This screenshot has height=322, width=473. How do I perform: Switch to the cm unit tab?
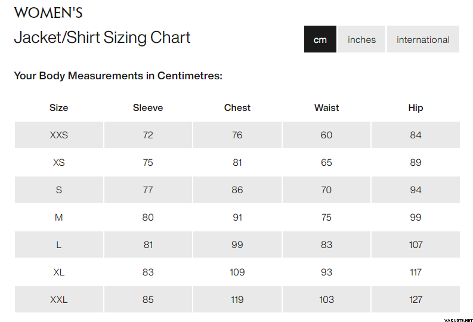coord(320,39)
